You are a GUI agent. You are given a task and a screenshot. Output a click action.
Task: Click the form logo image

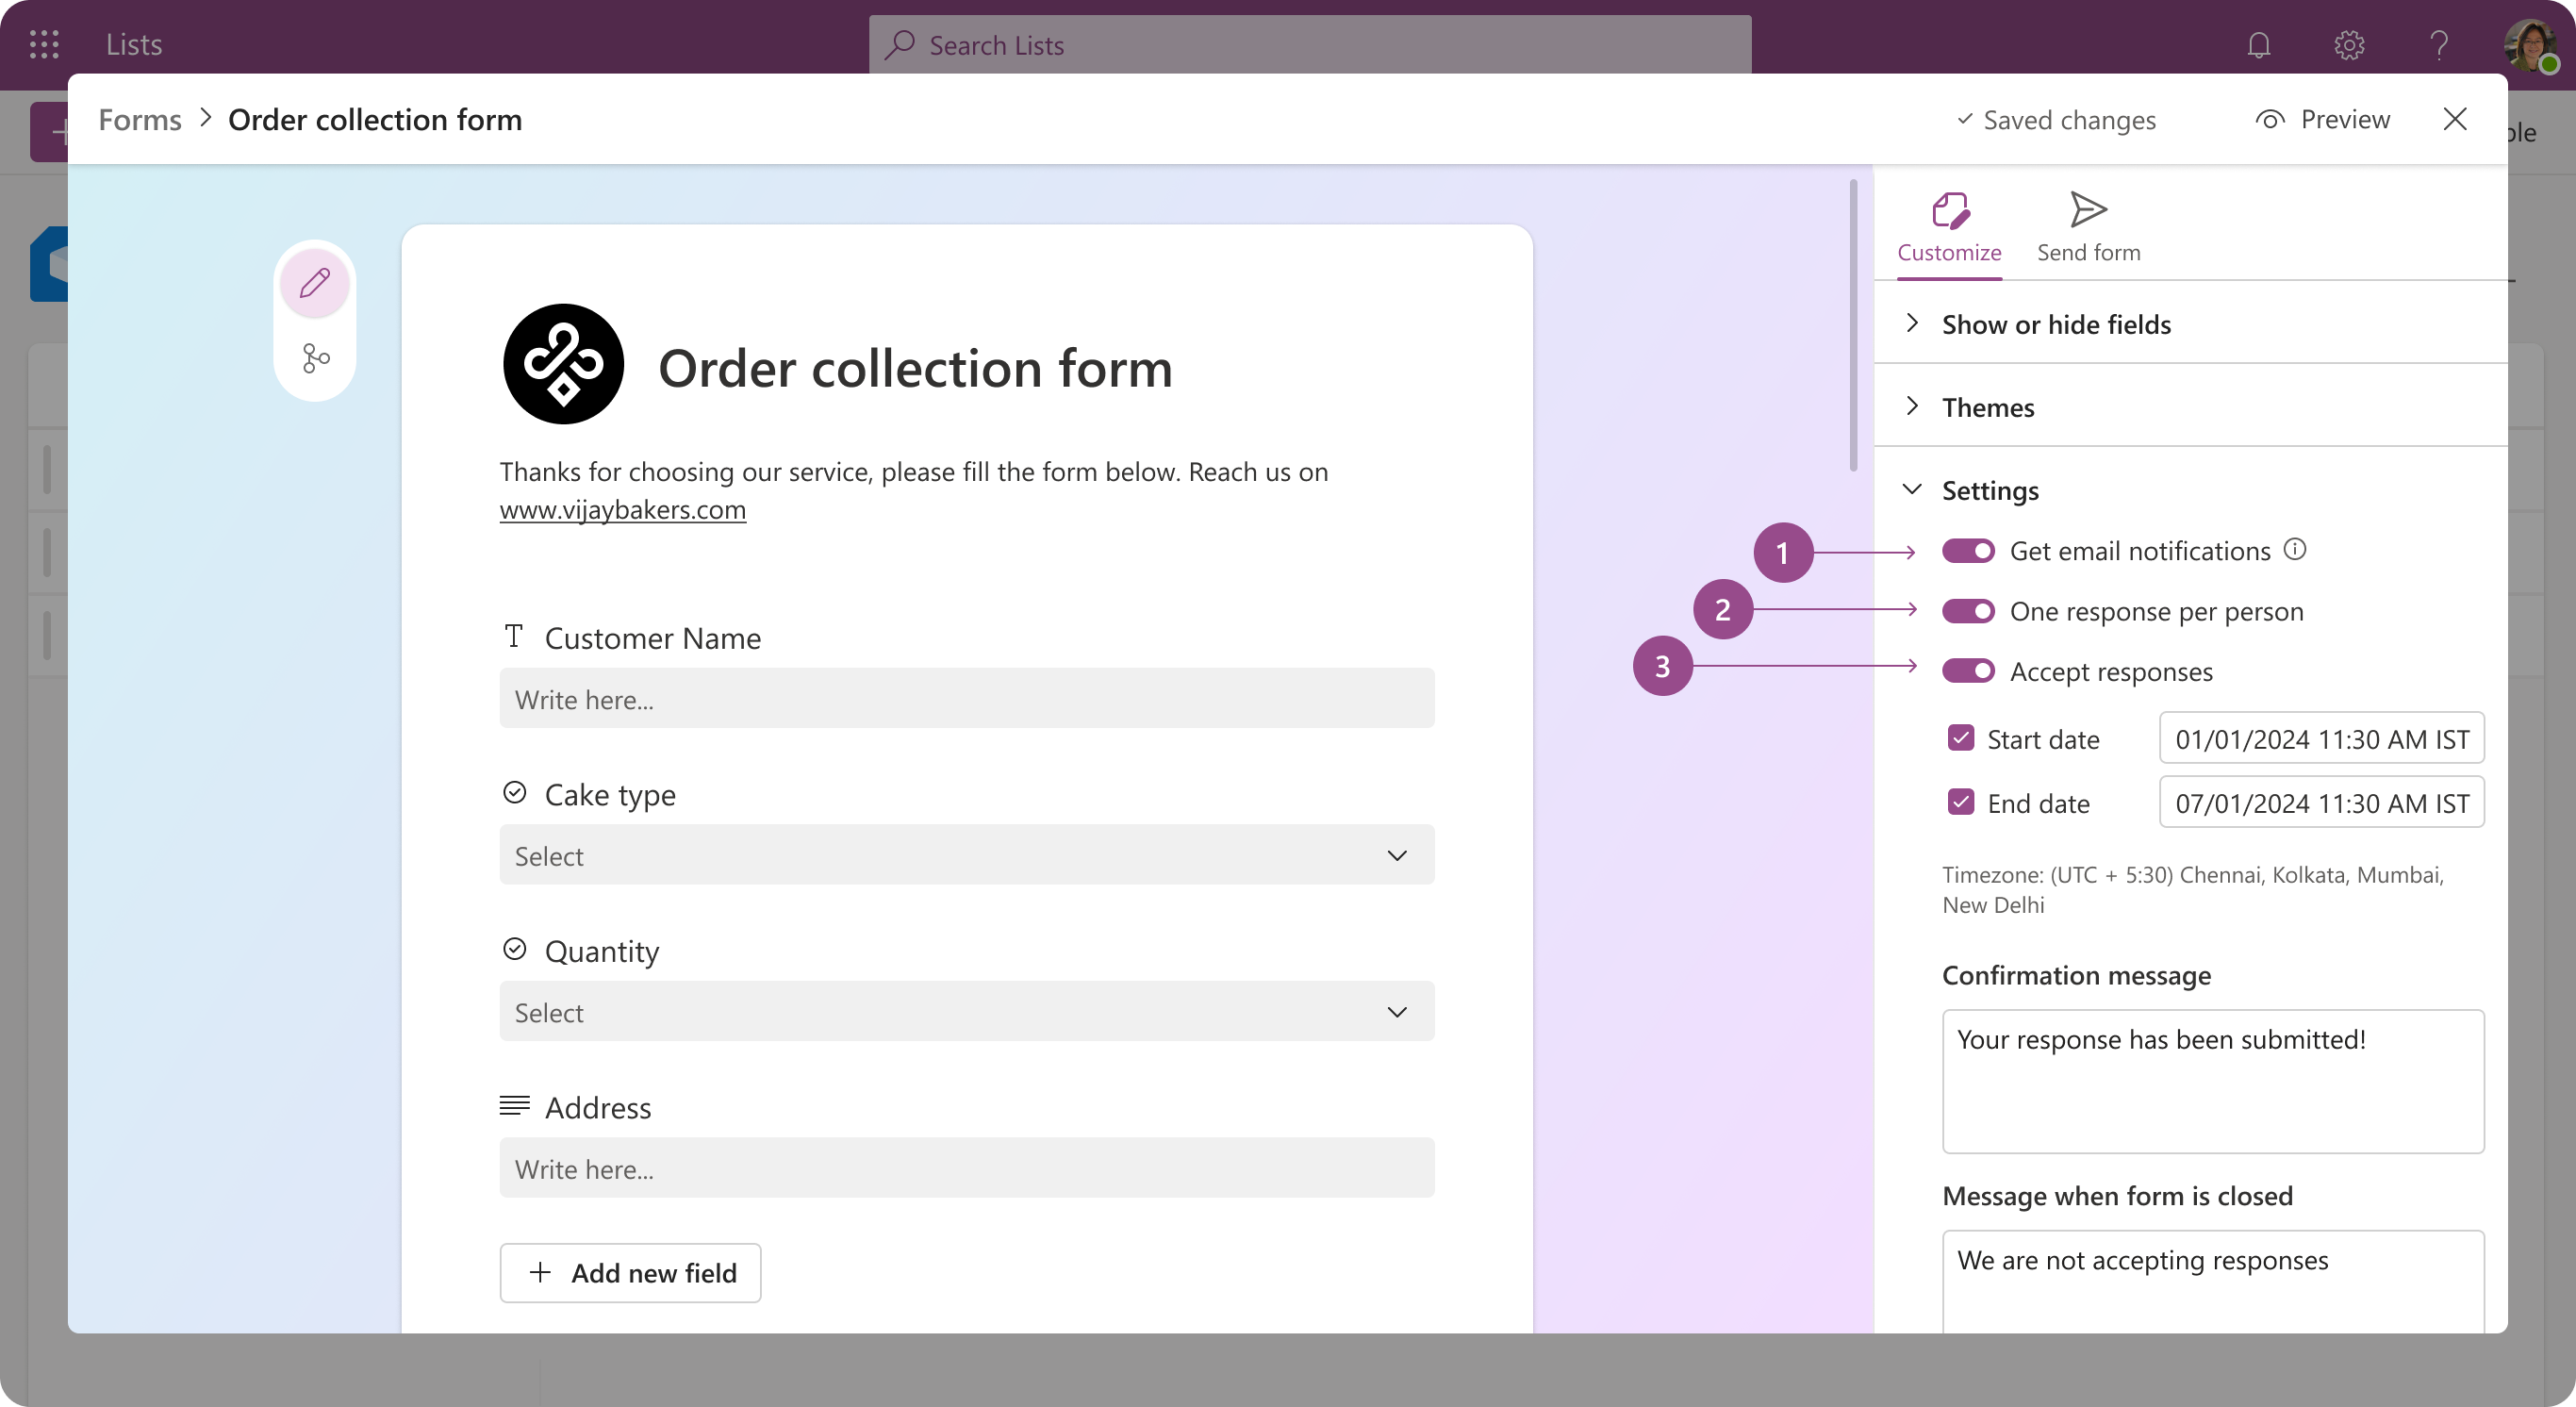point(563,364)
